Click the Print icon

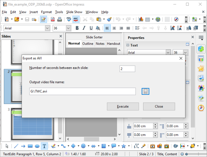click(x=59, y=19)
